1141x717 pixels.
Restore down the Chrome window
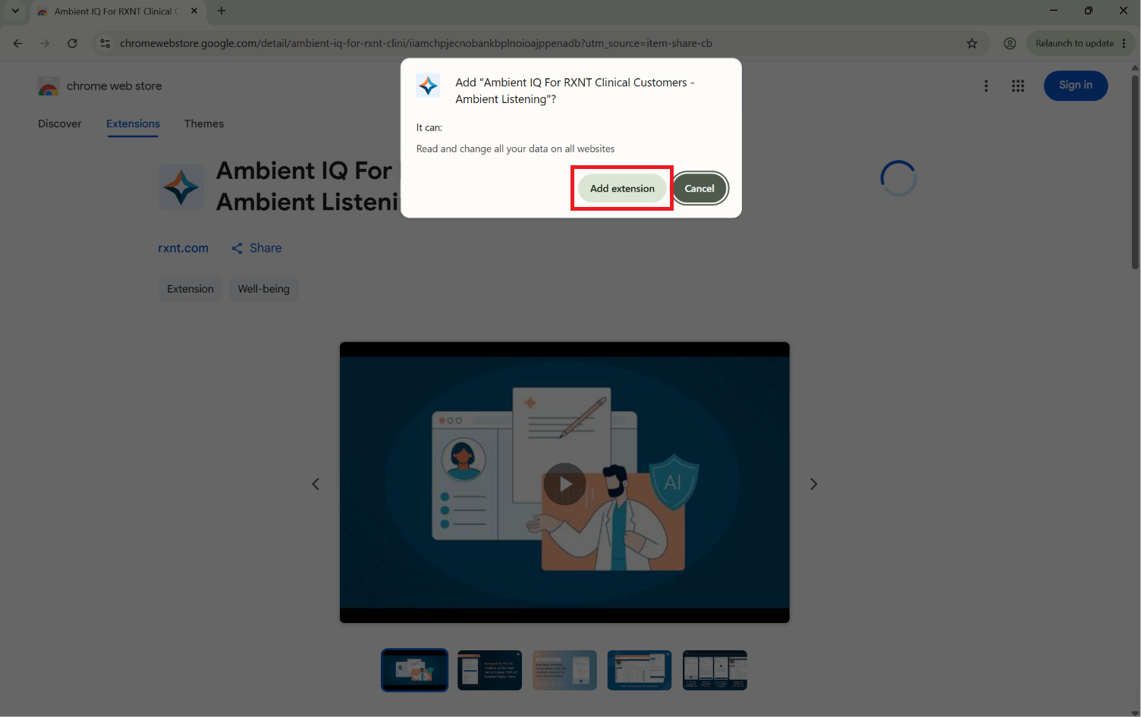click(x=1089, y=11)
